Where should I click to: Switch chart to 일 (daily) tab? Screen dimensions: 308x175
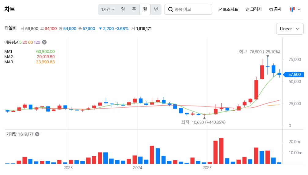(x=123, y=9)
